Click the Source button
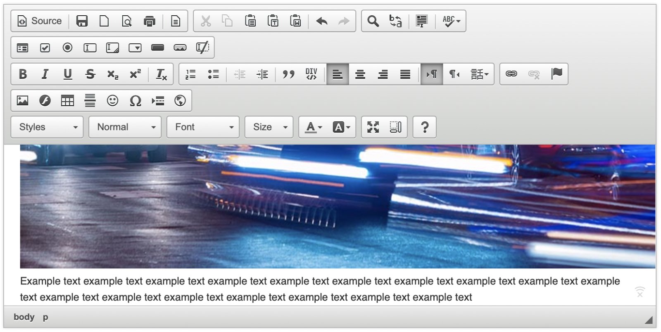 pyautogui.click(x=40, y=21)
